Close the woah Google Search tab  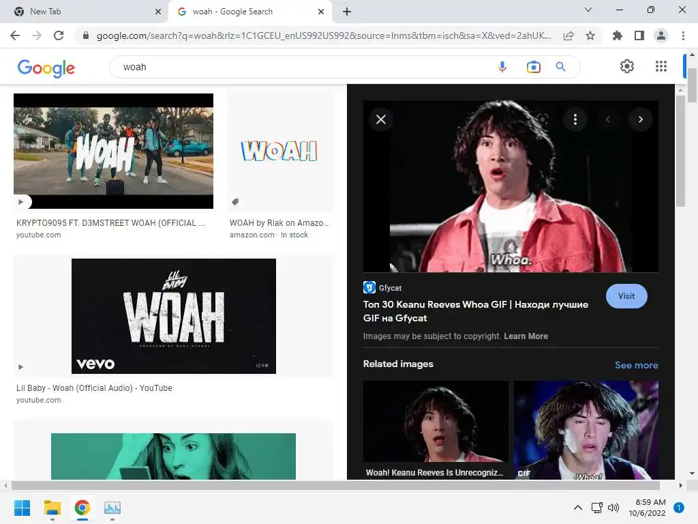(321, 12)
